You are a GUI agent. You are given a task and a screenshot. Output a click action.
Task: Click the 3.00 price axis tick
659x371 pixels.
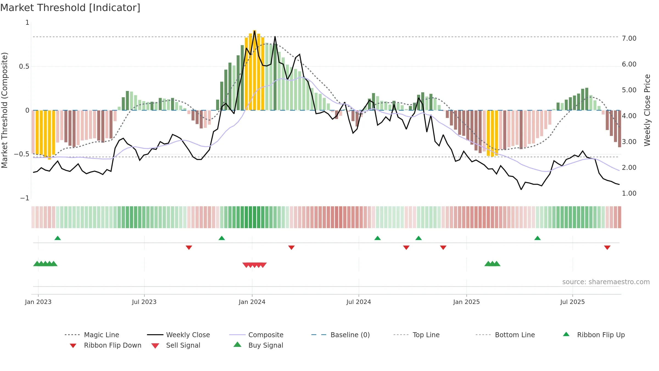point(629,142)
